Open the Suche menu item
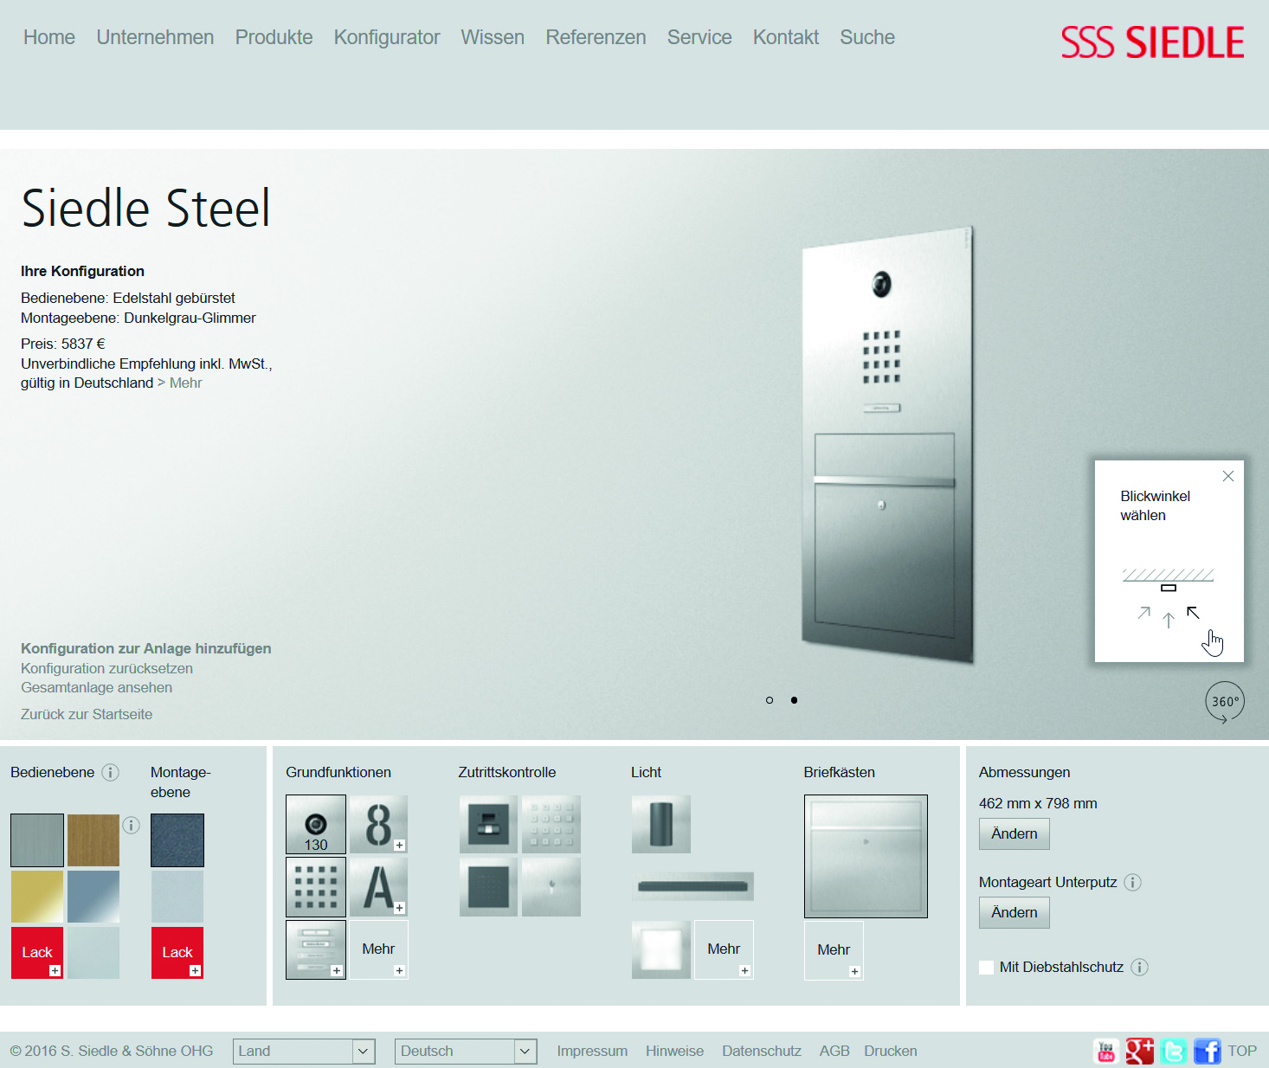 (867, 37)
